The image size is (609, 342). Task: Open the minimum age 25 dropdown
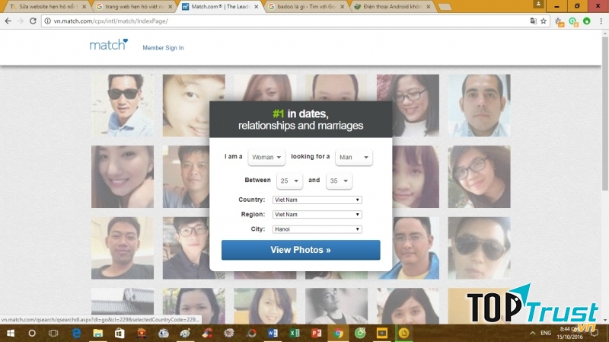point(289,181)
